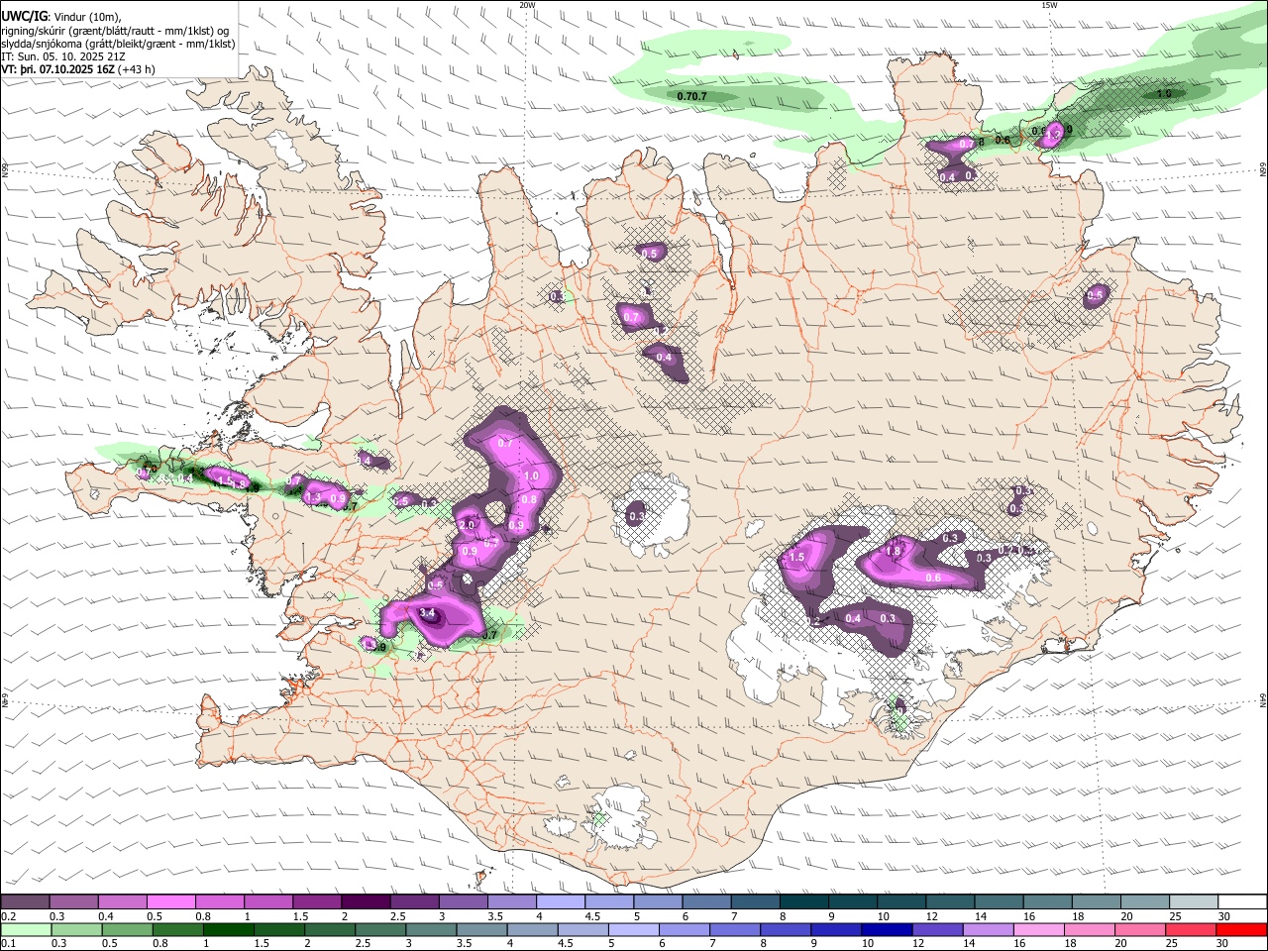Screen dimensions: 1268x951
Task: Click the 'slydda/snjókoma' legend description line
Action: tap(119, 44)
